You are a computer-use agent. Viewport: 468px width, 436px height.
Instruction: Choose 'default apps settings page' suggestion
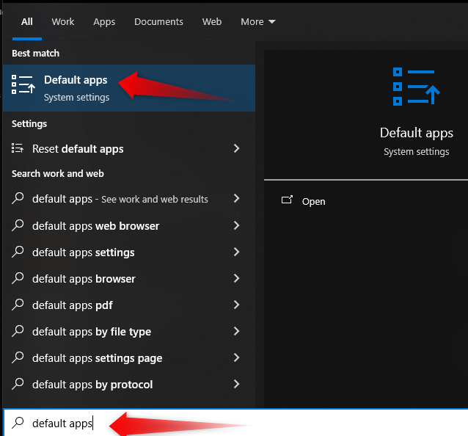coord(129,358)
